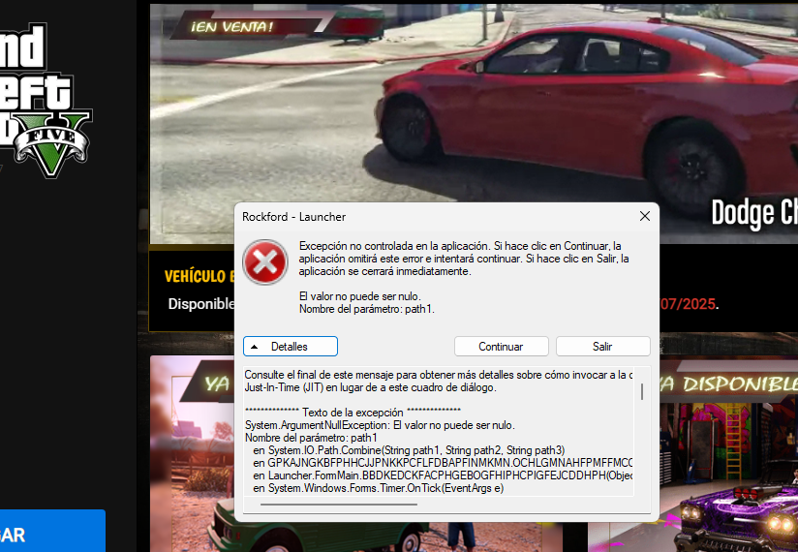Viewport: 798px width, 552px height.
Task: Close the Rockford - Launcher dialog
Action: point(644,216)
